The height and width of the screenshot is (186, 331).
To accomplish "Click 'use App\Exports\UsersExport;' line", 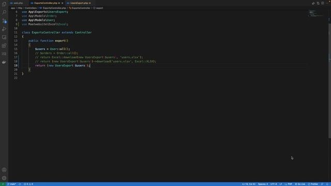I will [x=45, y=12].
